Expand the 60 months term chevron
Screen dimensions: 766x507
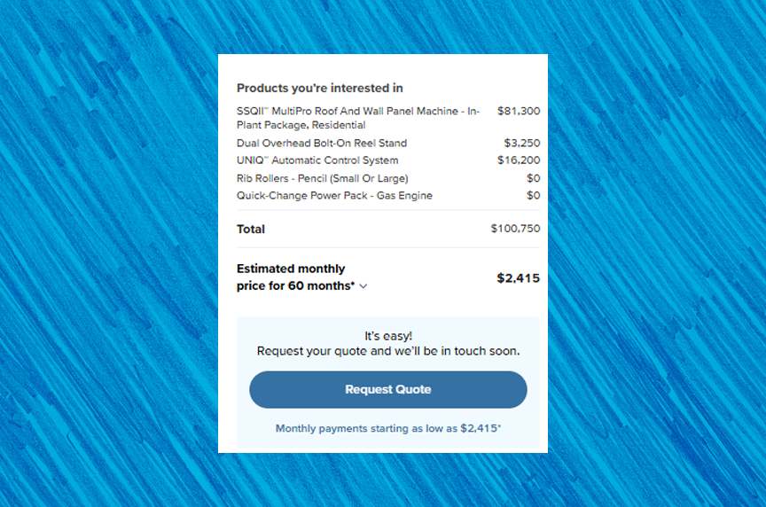click(x=363, y=286)
